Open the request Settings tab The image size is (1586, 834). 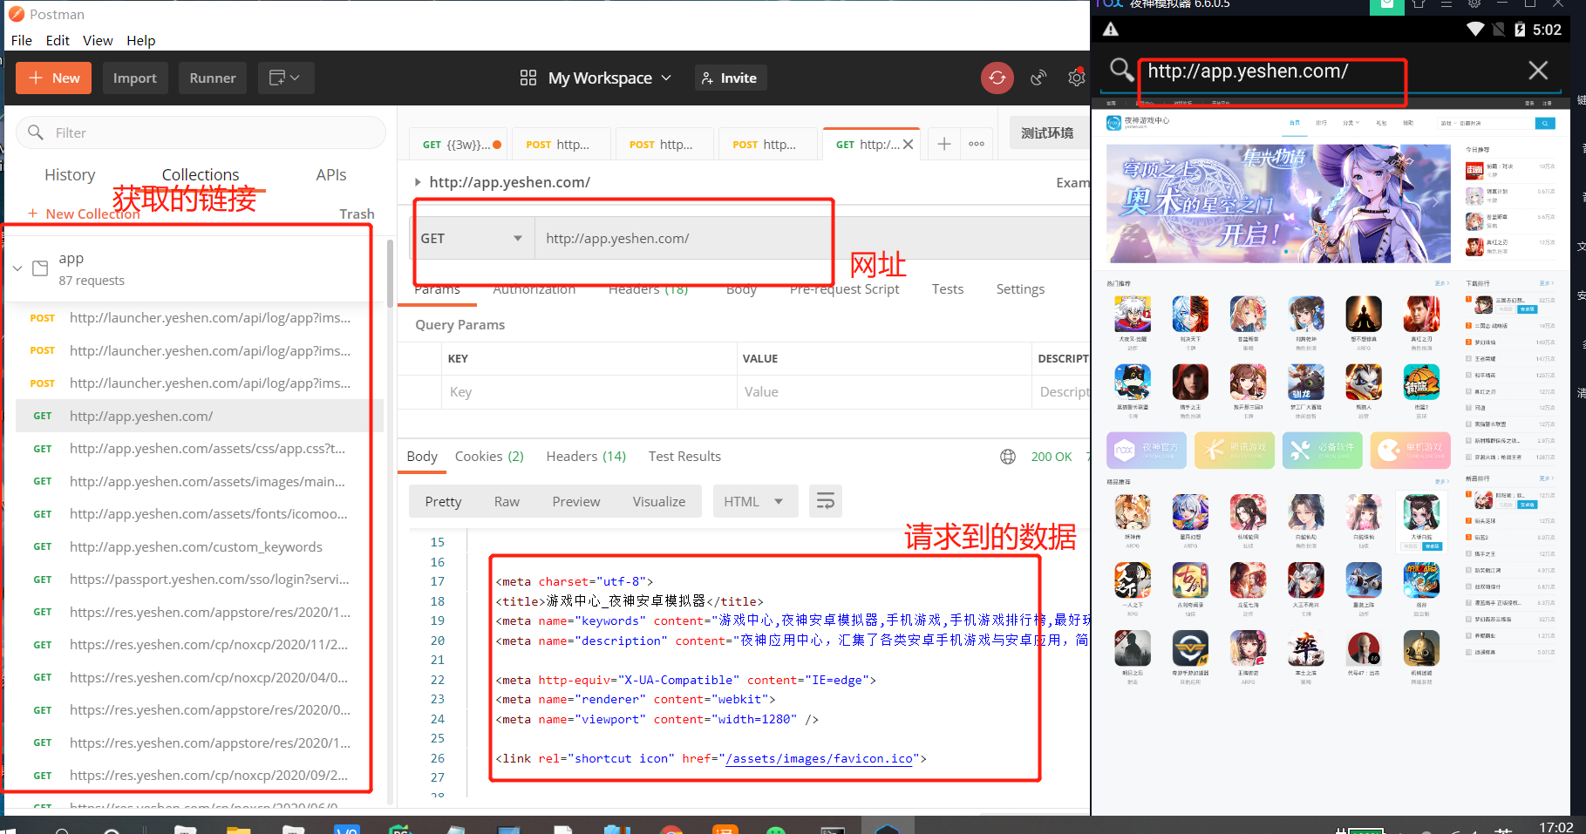(1020, 288)
